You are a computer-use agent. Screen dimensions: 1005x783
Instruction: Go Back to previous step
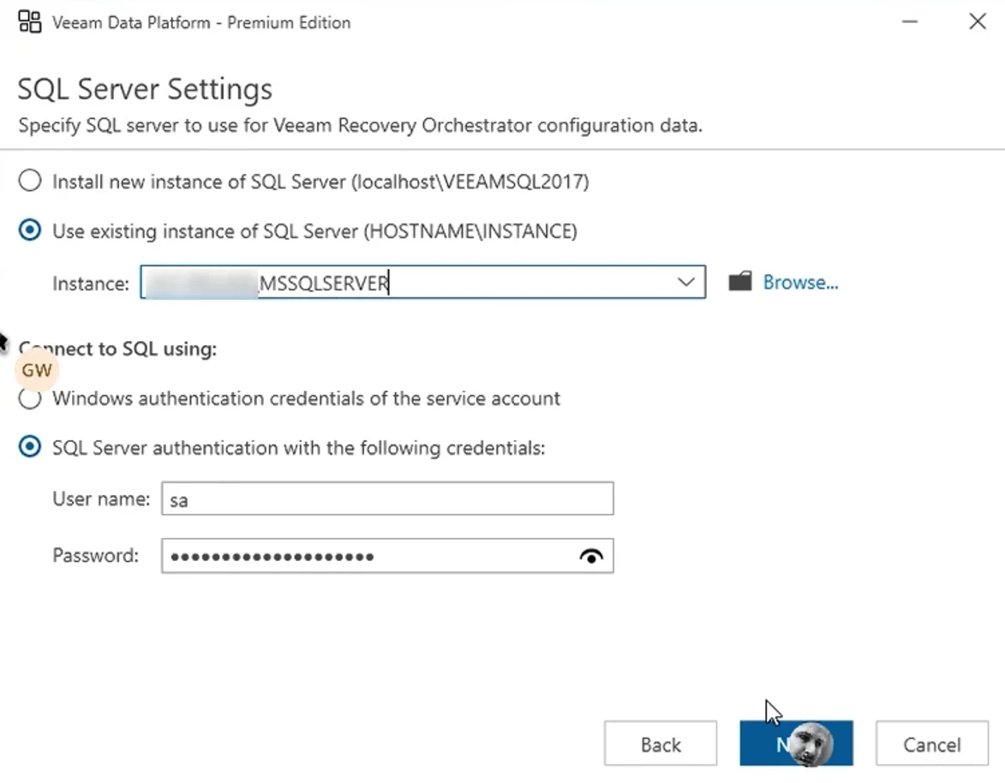point(661,744)
